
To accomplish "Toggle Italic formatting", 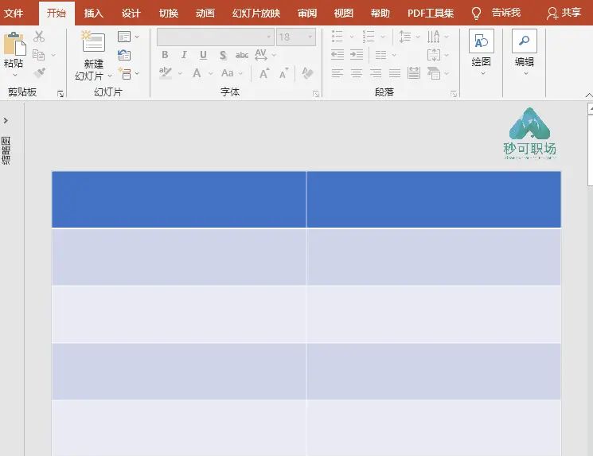I will pos(184,55).
